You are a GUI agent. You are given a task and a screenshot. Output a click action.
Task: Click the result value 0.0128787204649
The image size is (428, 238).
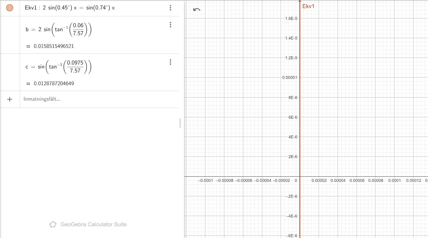point(53,83)
